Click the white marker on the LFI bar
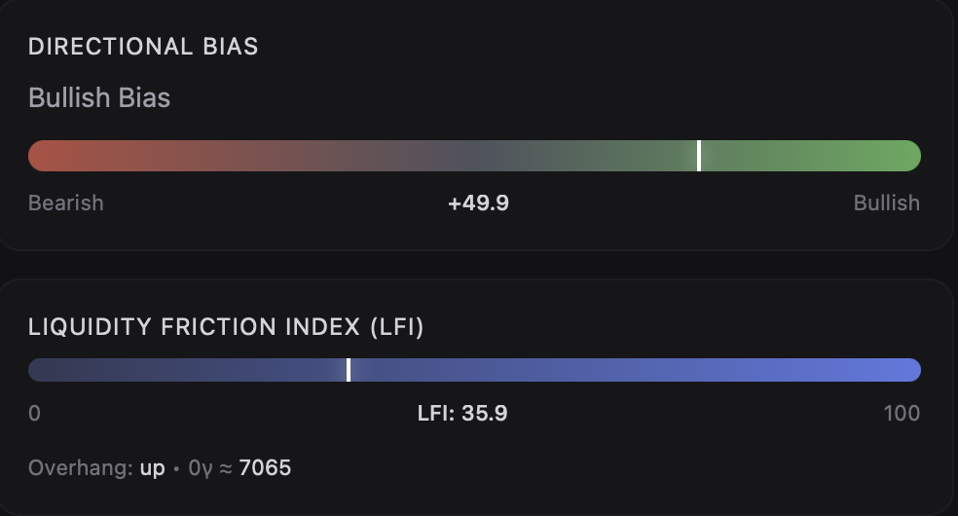This screenshot has height=516, width=958. click(x=349, y=370)
